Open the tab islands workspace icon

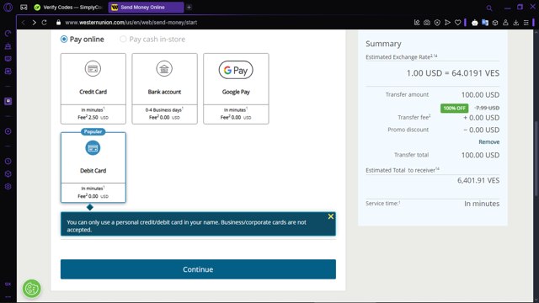click(24, 8)
